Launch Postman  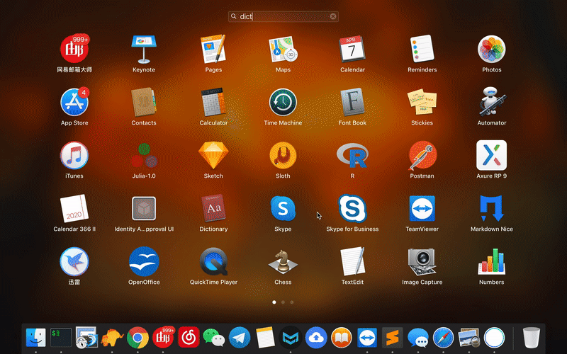(x=422, y=155)
